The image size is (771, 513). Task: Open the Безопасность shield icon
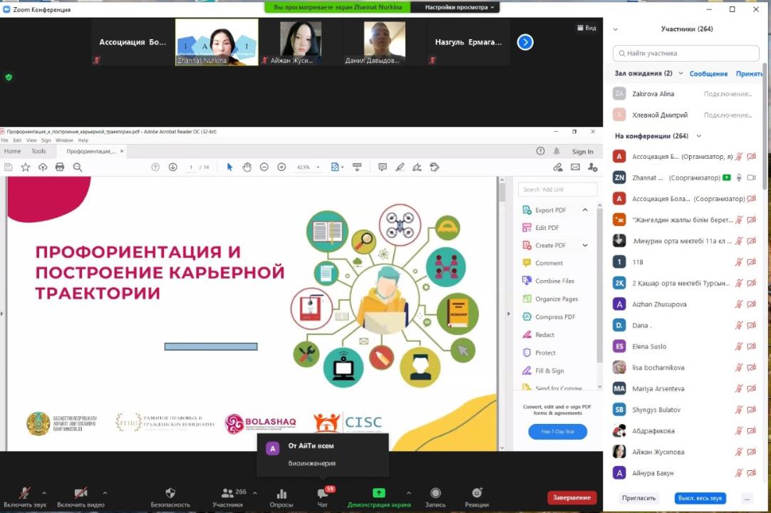[170, 494]
